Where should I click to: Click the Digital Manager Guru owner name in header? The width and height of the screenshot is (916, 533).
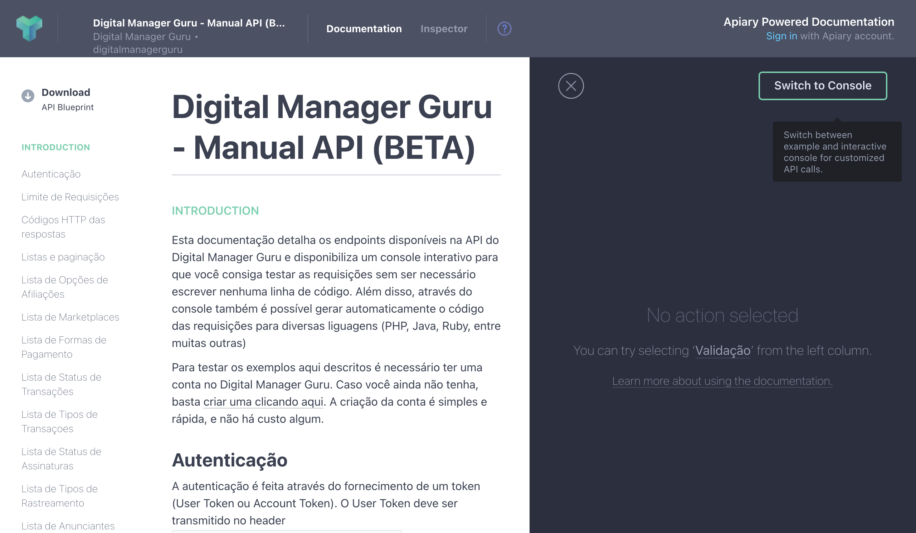point(142,37)
